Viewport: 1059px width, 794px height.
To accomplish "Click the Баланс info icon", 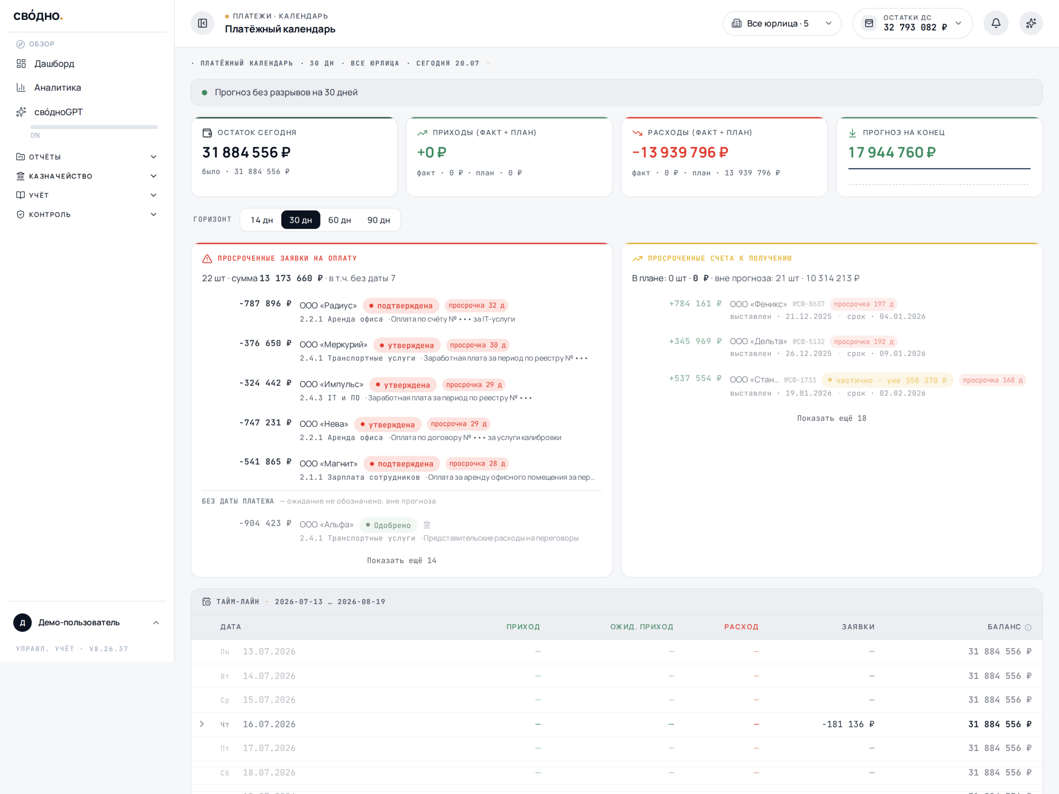I will click(1028, 627).
